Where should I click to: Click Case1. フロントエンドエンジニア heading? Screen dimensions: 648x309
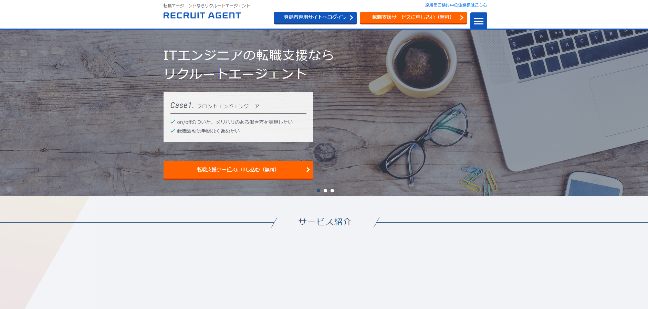(215, 106)
